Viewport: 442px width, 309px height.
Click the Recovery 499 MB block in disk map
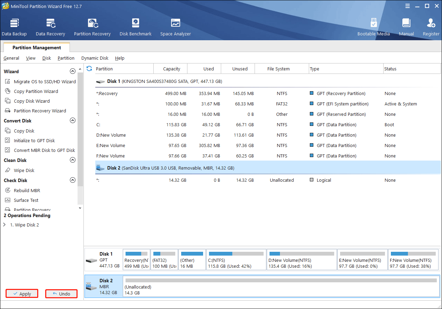coord(137,259)
